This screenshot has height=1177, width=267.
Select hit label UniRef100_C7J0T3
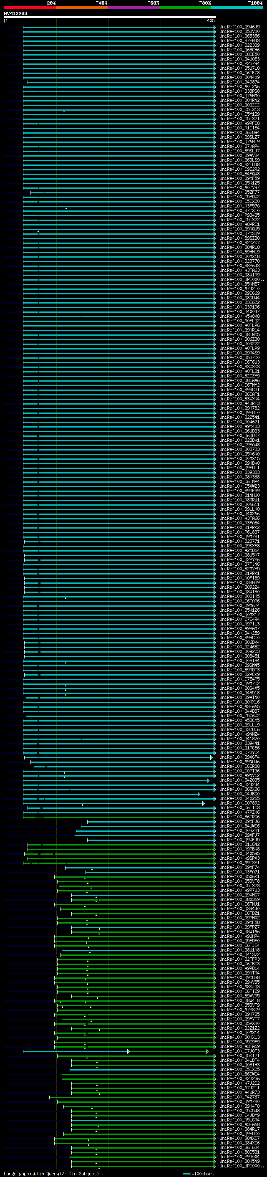coord(239,1051)
